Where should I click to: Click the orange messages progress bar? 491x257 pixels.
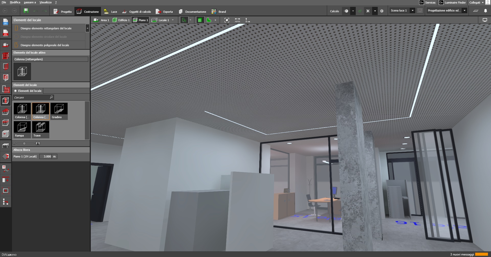(481, 254)
